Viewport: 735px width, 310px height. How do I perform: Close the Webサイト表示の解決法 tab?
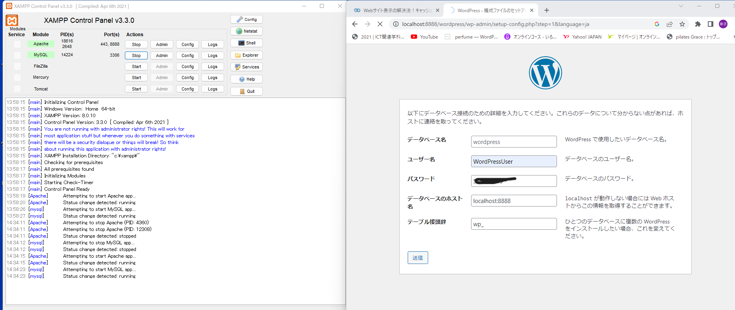[438, 10]
